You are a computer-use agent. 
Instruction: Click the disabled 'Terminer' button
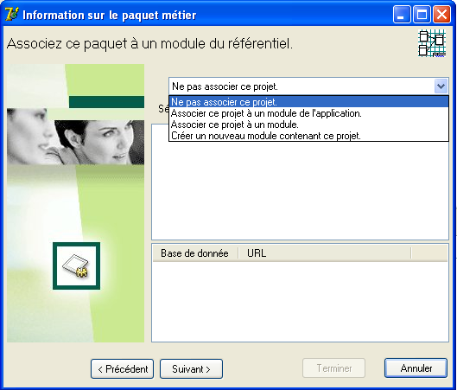(334, 368)
